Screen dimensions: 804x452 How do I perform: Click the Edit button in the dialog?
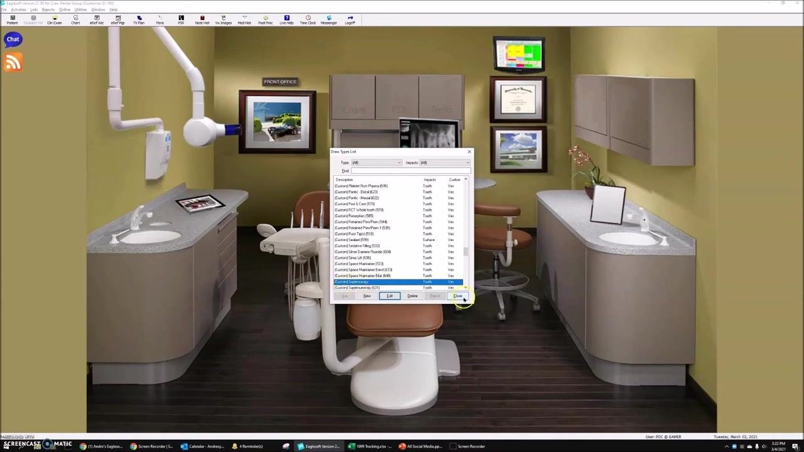click(x=389, y=296)
